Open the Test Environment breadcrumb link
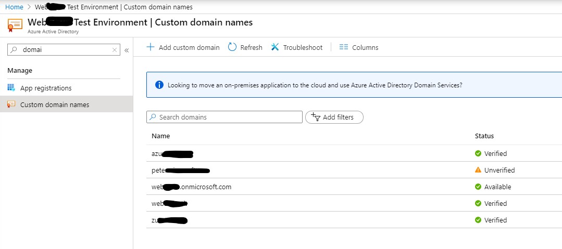 coord(113,7)
